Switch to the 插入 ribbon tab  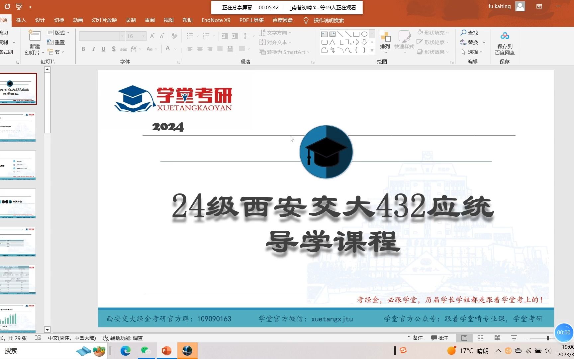pyautogui.click(x=21, y=20)
